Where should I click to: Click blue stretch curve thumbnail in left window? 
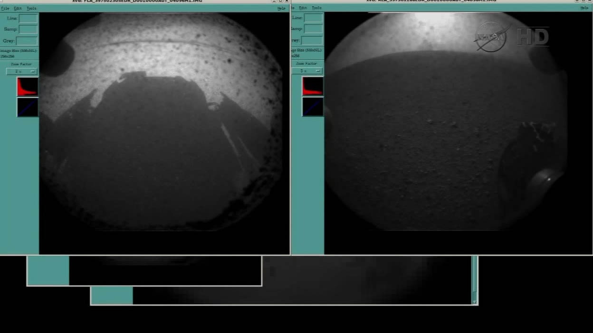(x=28, y=107)
